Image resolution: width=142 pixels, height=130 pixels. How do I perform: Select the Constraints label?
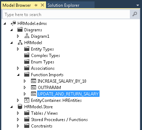[42, 126]
